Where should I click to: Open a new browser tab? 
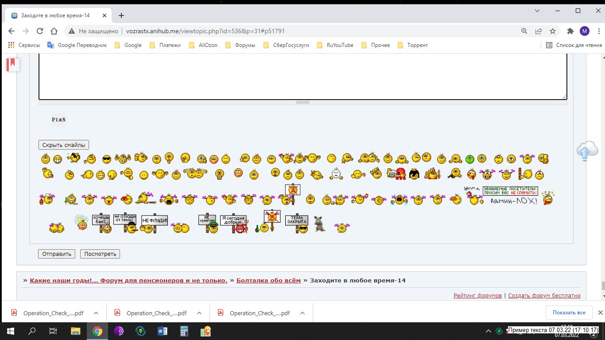121,15
